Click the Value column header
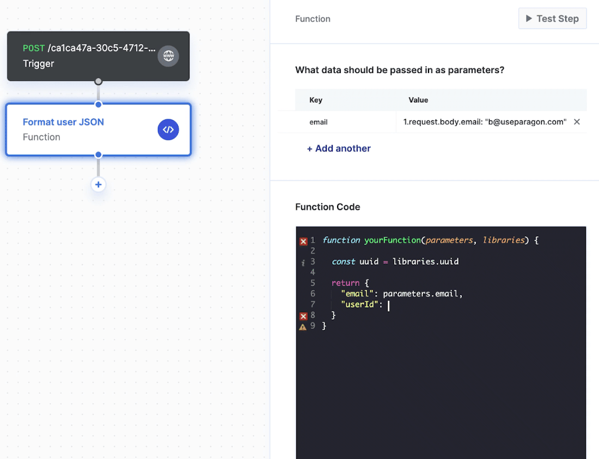Image resolution: width=599 pixels, height=459 pixels. tap(418, 100)
